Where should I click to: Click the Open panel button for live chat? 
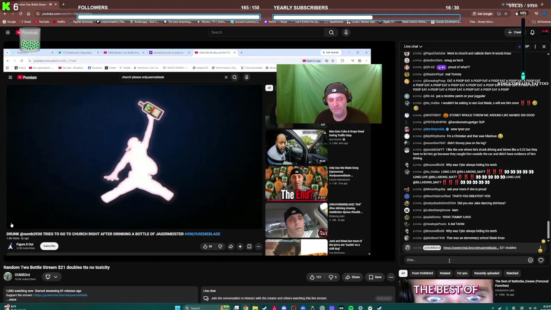click(384, 298)
